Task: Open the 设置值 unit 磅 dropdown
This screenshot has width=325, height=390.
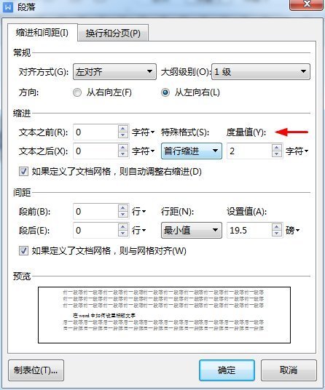Action: tap(292, 231)
